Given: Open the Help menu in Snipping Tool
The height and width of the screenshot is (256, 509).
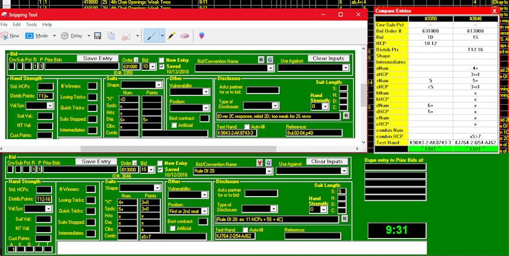Looking at the screenshot, I should 47,25.
